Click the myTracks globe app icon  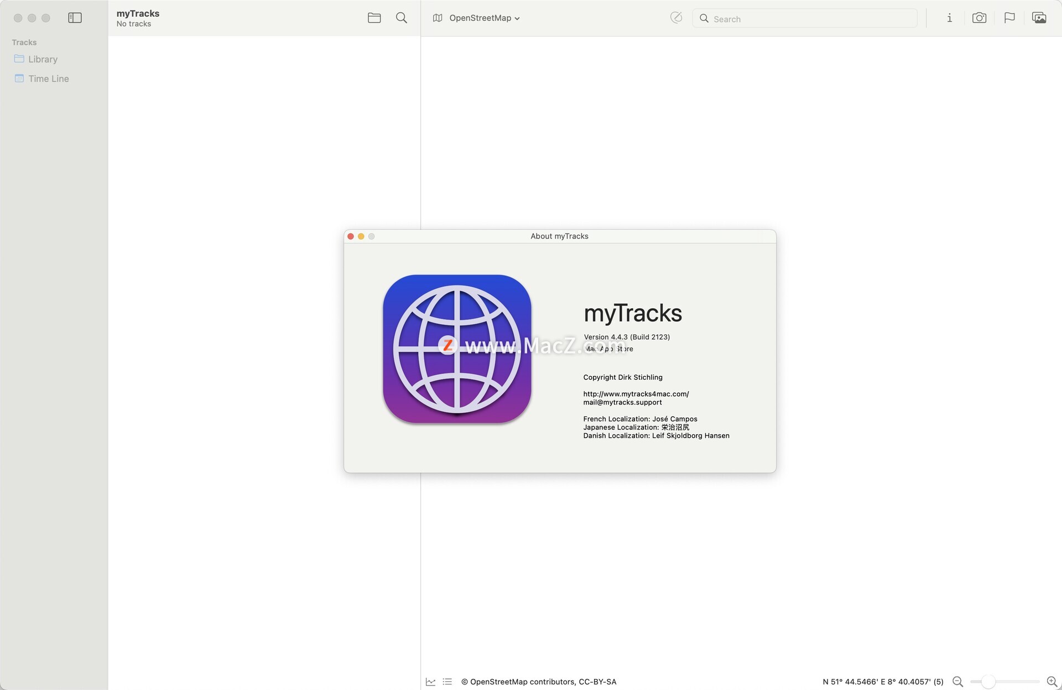[x=457, y=349]
